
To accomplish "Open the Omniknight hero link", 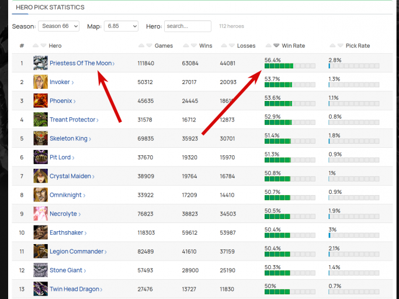I will pyautogui.click(x=67, y=195).
